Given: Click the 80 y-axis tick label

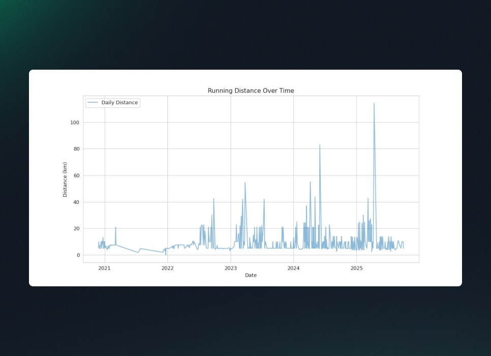Looking at the screenshot, I should click(76, 149).
